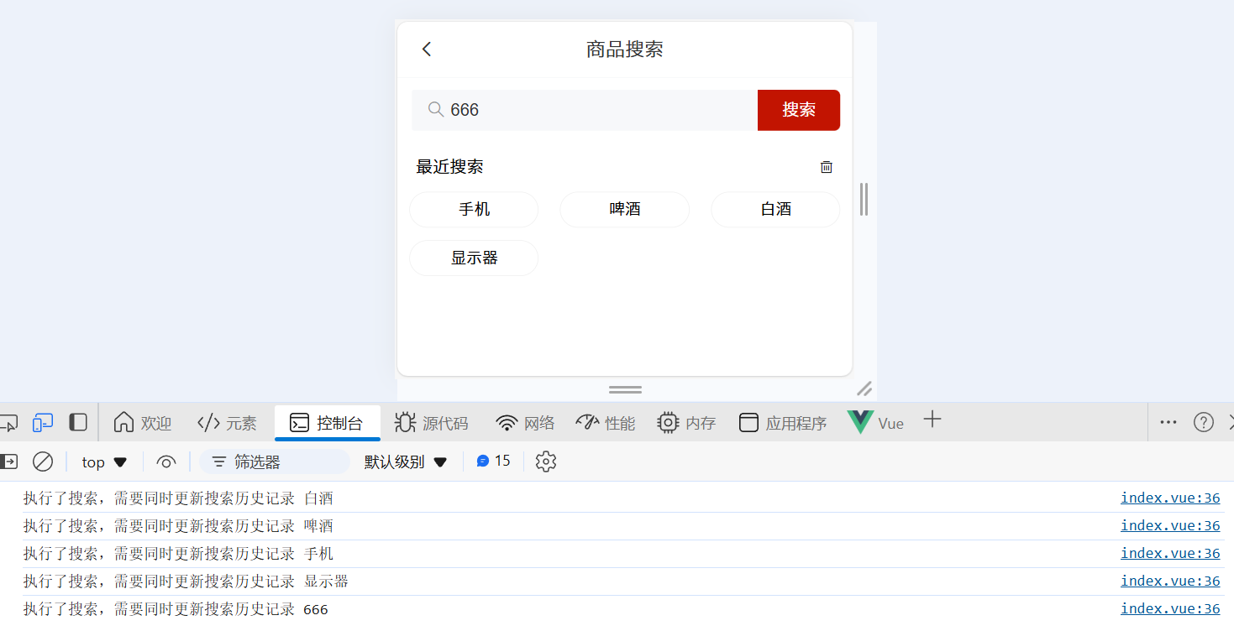Toggle the console sidebar icon
1234x631 pixels.
[x=8, y=462]
